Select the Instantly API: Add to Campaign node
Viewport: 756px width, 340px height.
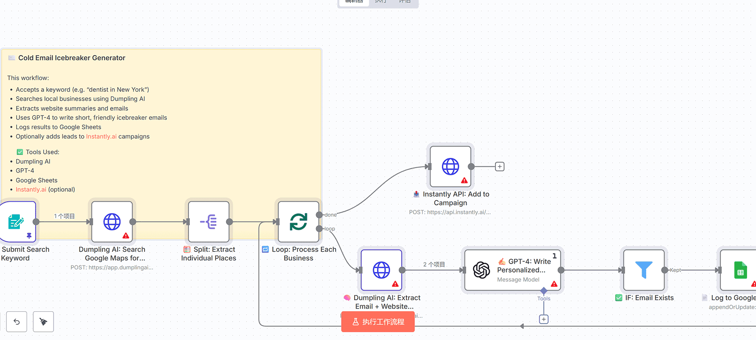(450, 166)
